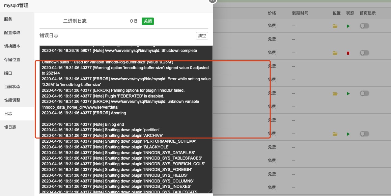Close the mysqld管理 dialog

213,0
